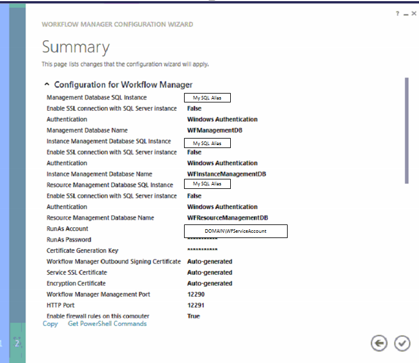The width and height of the screenshot is (419, 363).
Task: Click the back arrow button
Action: [379, 343]
